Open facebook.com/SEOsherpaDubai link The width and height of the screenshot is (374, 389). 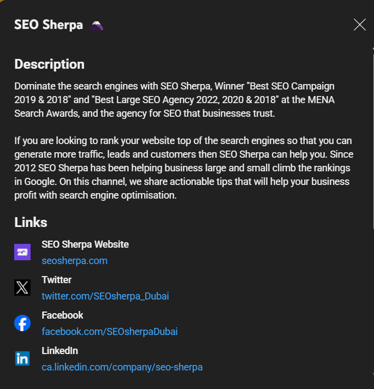(x=110, y=332)
